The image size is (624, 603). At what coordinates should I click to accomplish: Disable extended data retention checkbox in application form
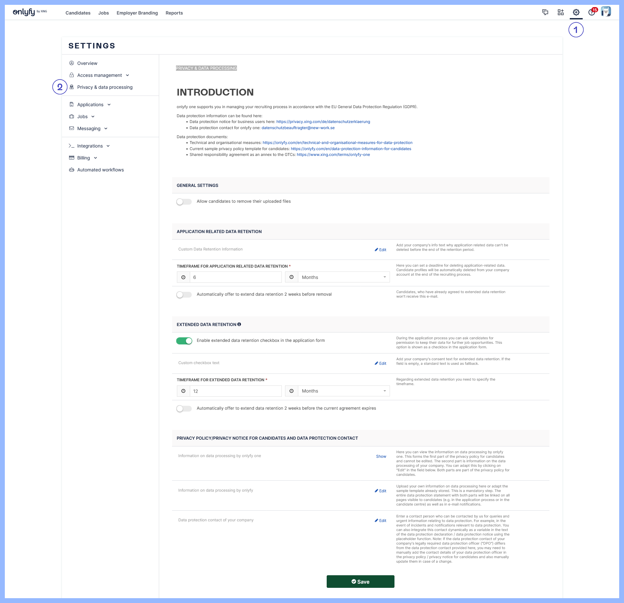pos(184,340)
